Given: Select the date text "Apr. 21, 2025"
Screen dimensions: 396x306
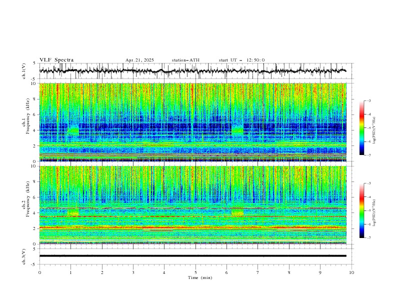Looking at the screenshot, I should (139, 60).
